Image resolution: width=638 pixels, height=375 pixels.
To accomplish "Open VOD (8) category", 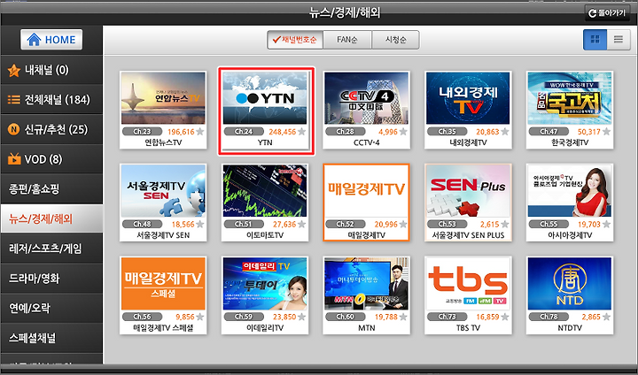I will 51,159.
